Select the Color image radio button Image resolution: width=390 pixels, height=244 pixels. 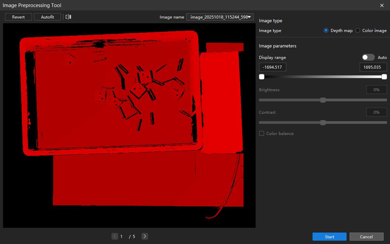click(x=358, y=30)
